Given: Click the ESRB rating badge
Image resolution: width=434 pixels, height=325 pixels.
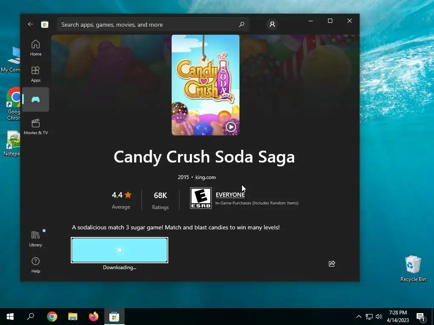Looking at the screenshot, I should pyautogui.click(x=201, y=198).
